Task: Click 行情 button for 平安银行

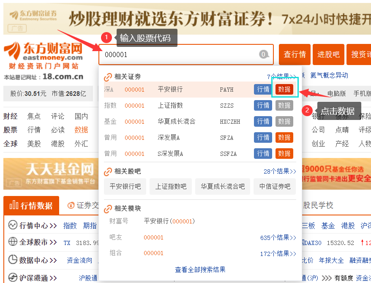Action: pyautogui.click(x=263, y=90)
